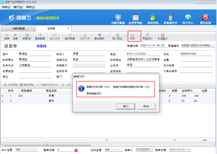This screenshot has width=217, height=154.
Task: Decline printing with 否(N) button
Action: coord(146,106)
